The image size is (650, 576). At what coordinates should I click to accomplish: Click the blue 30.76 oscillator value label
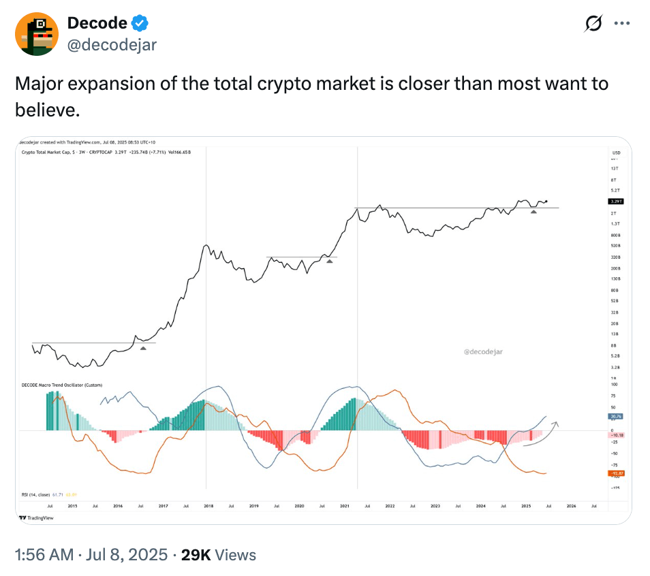pos(616,416)
